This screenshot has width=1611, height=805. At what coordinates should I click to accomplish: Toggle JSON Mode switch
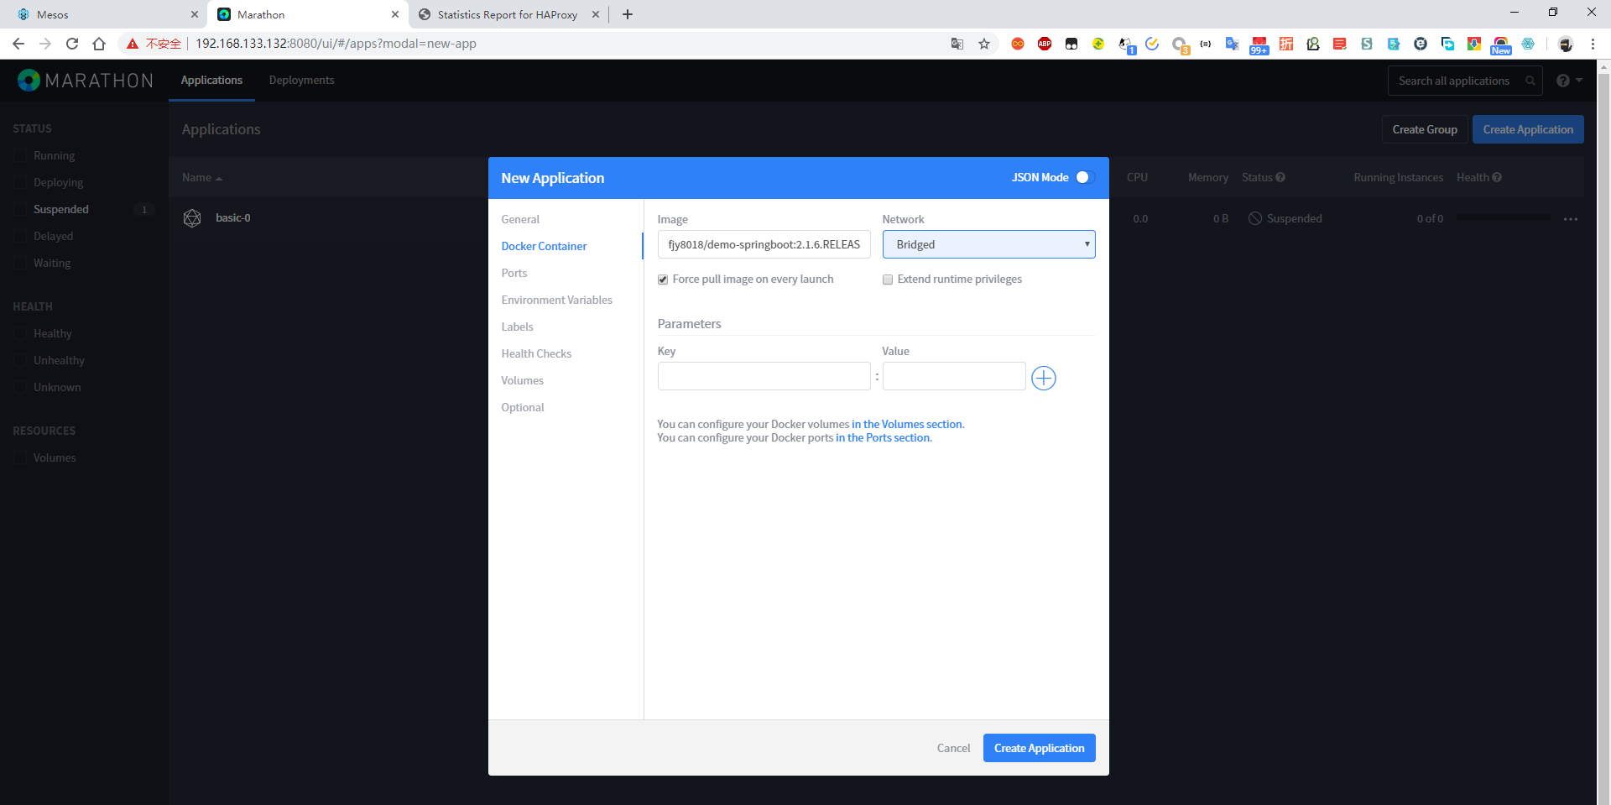pos(1084,177)
